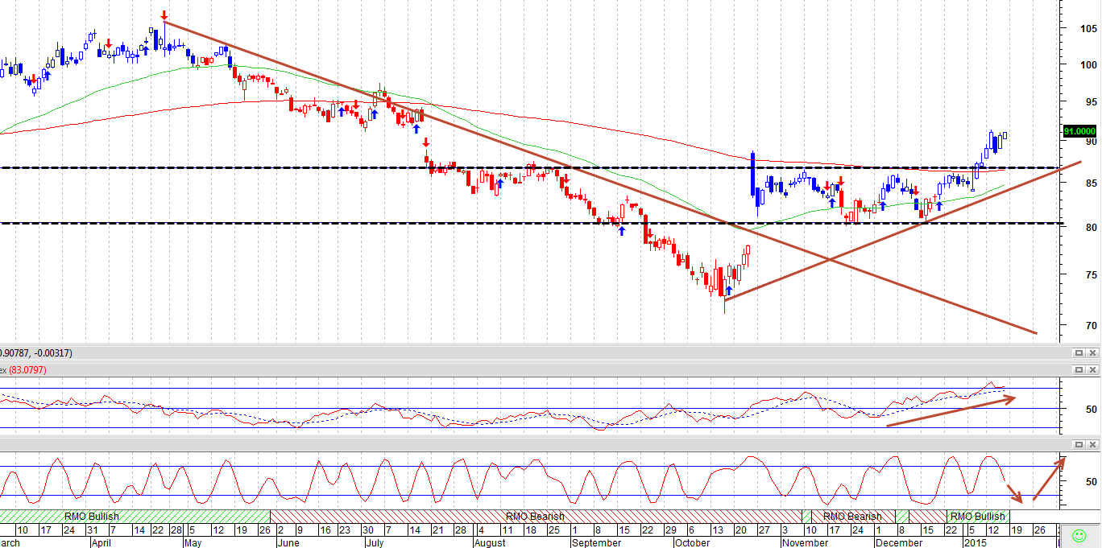Click the short RMO Bearish segment in November
Image resolution: width=1102 pixels, height=548 pixels.
click(x=852, y=516)
